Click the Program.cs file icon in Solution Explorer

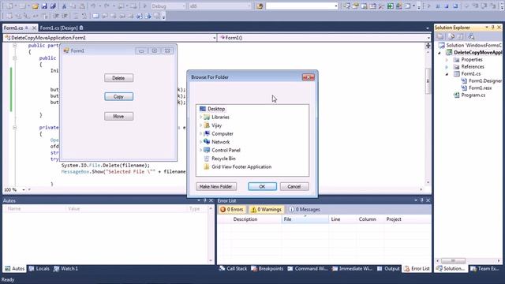click(456, 95)
